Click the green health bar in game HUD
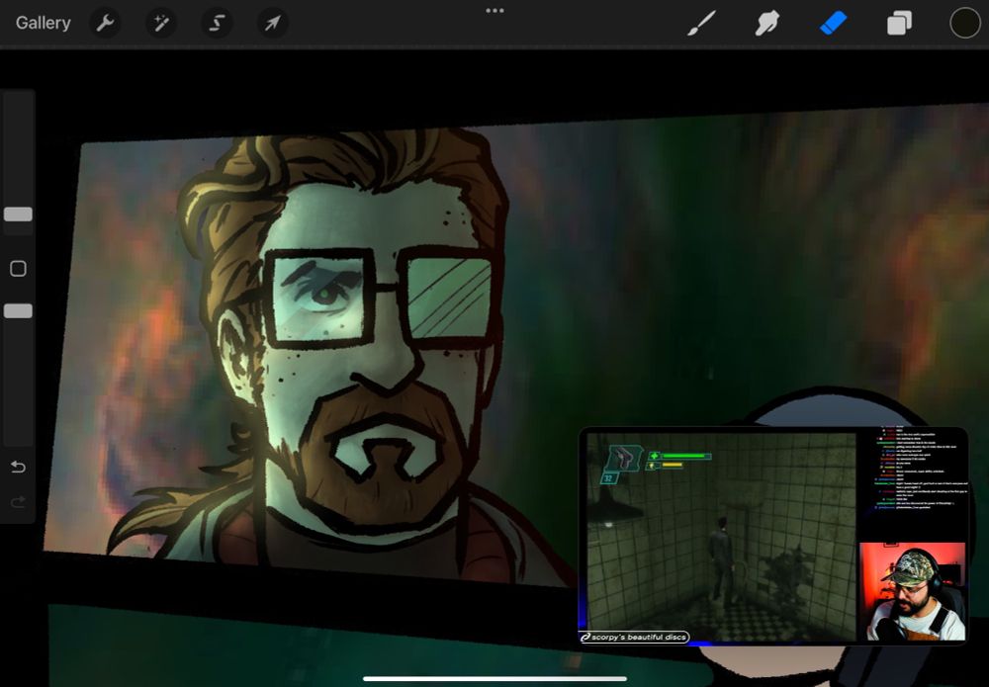Screen dimensions: 989x687 pyautogui.click(x=685, y=456)
